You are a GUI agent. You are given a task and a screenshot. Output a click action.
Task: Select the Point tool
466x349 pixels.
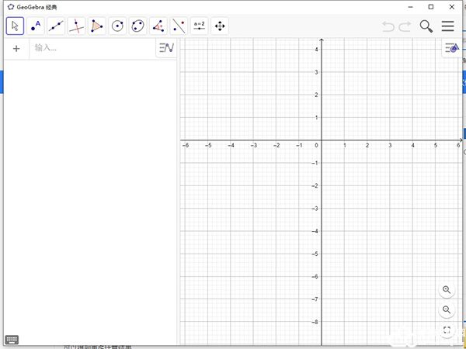(x=36, y=26)
